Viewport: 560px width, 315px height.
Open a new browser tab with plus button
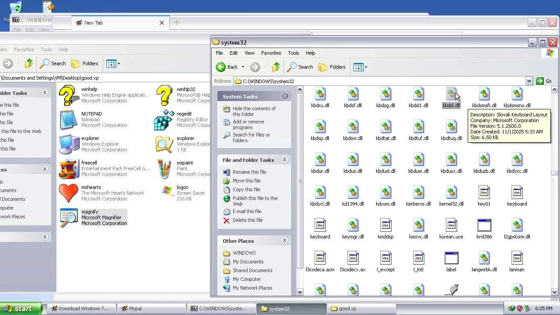coord(177,22)
